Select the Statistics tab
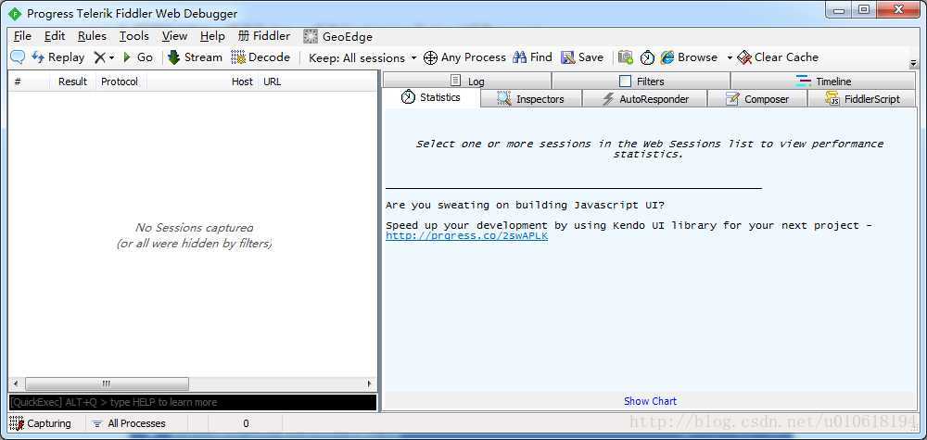This screenshot has width=927, height=440. pyautogui.click(x=431, y=97)
